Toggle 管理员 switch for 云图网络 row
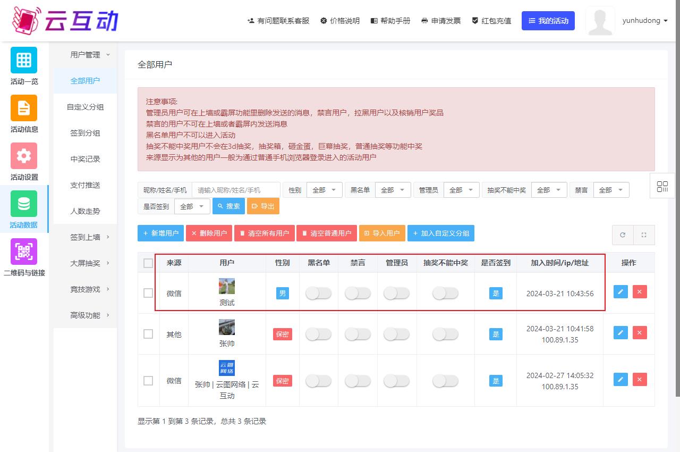The width and height of the screenshot is (680, 452). coord(396,381)
